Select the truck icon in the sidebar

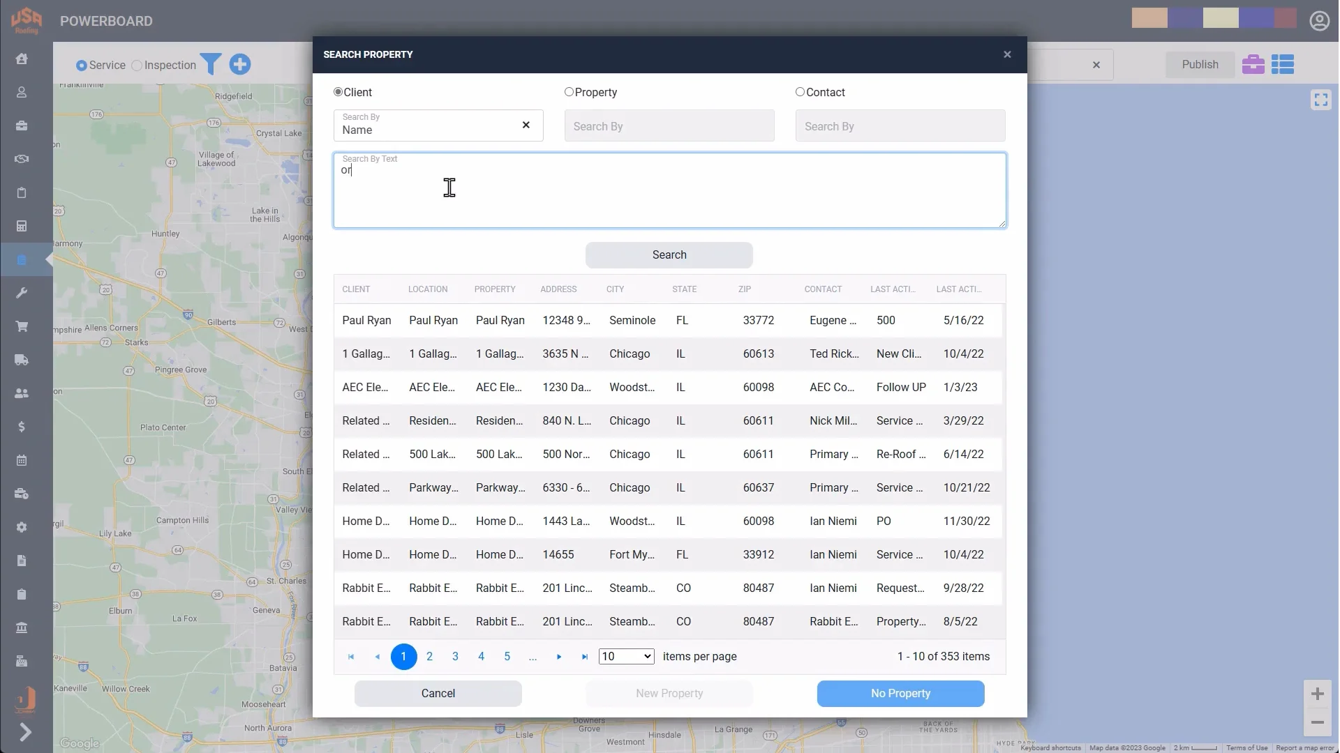click(x=22, y=360)
